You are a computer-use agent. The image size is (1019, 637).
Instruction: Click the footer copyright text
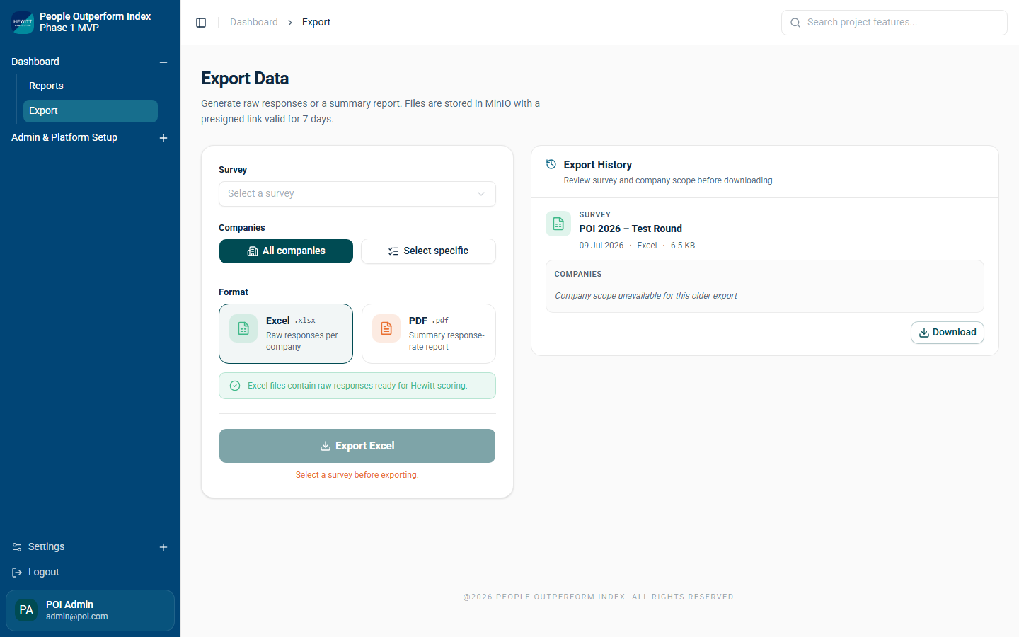click(x=600, y=597)
